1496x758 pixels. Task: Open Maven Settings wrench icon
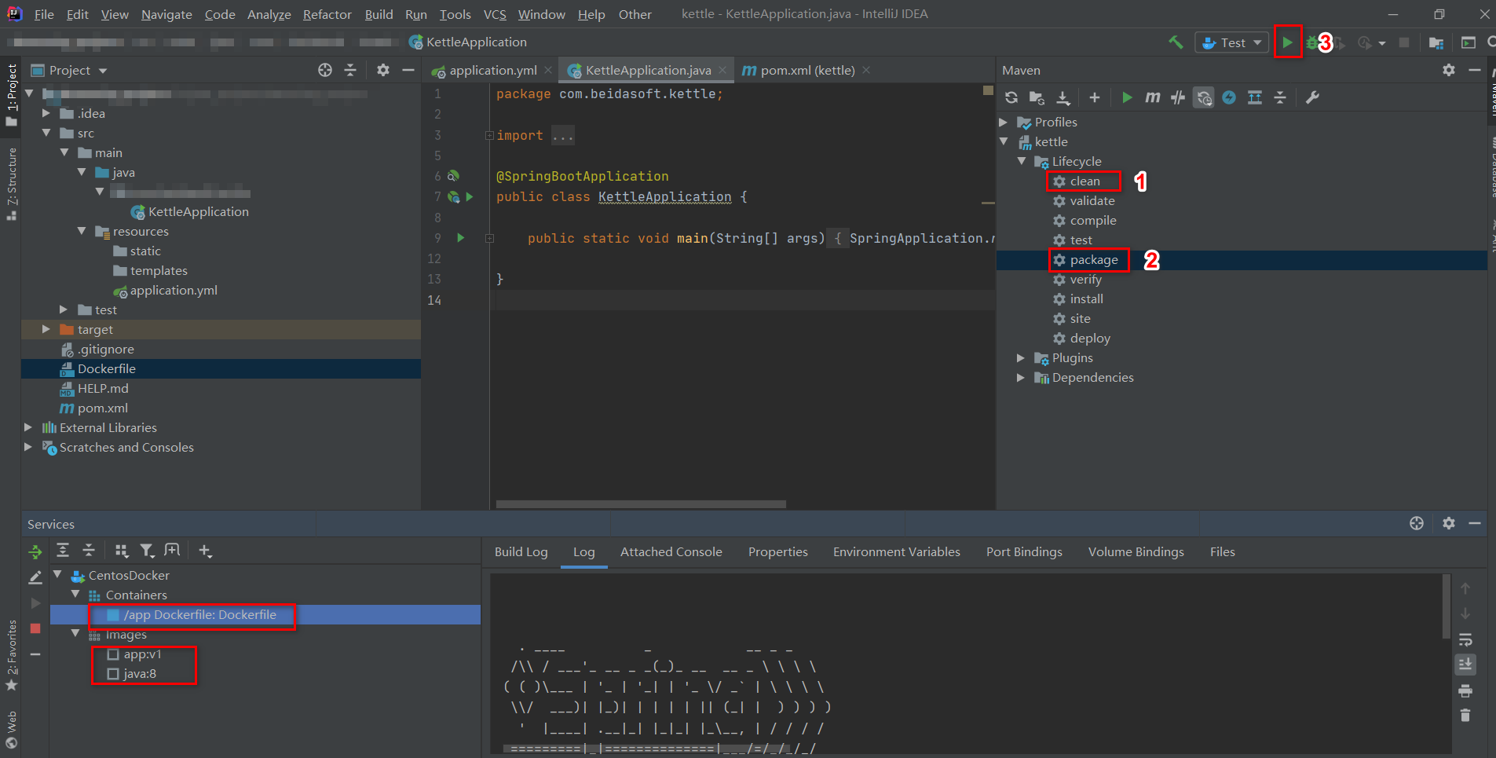(x=1312, y=97)
